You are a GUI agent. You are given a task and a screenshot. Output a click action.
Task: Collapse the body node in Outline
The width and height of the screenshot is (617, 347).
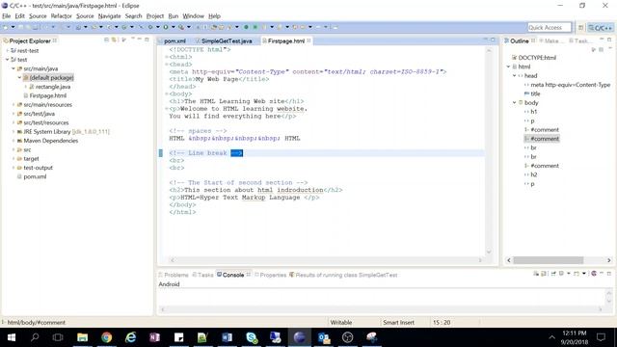coord(514,102)
